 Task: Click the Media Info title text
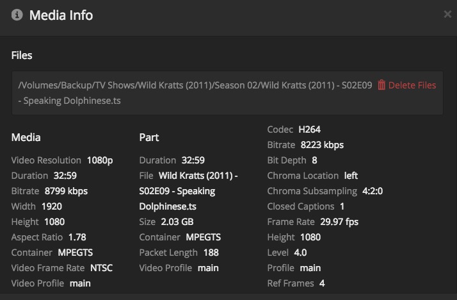tap(61, 15)
